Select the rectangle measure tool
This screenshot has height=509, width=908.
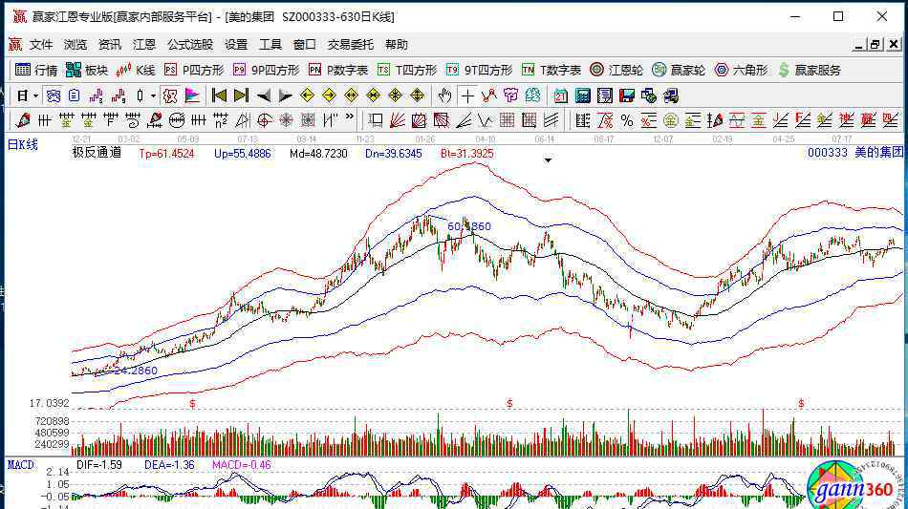[376, 120]
